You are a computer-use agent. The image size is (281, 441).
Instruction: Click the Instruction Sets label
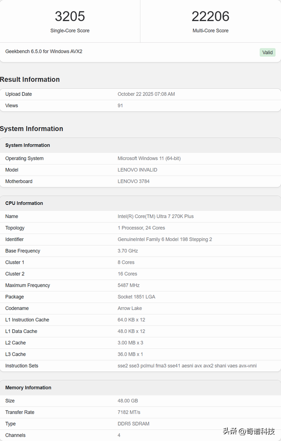point(22,366)
